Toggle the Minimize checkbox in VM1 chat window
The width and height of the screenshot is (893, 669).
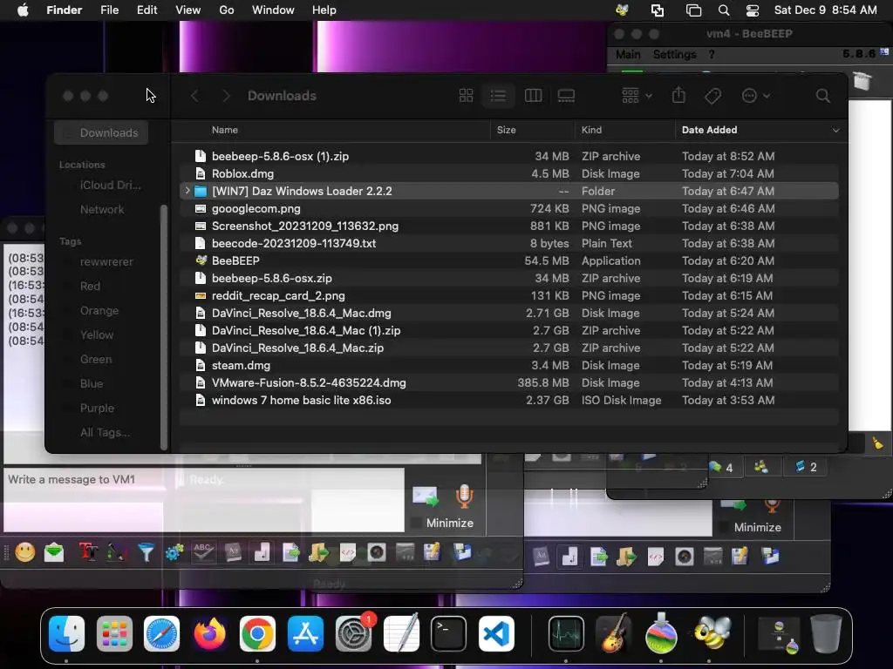(x=416, y=523)
